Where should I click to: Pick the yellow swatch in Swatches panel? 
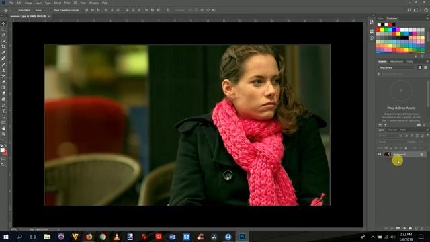point(382,30)
